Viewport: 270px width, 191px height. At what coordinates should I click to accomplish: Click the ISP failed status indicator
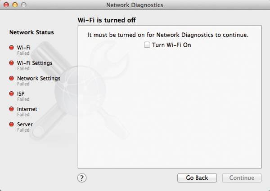[x=11, y=93]
